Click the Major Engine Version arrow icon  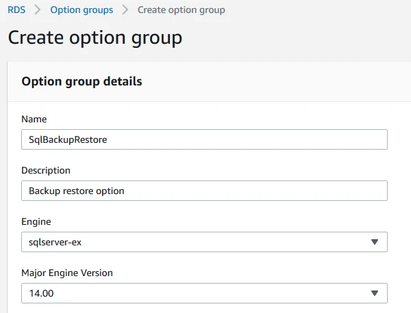(x=375, y=293)
